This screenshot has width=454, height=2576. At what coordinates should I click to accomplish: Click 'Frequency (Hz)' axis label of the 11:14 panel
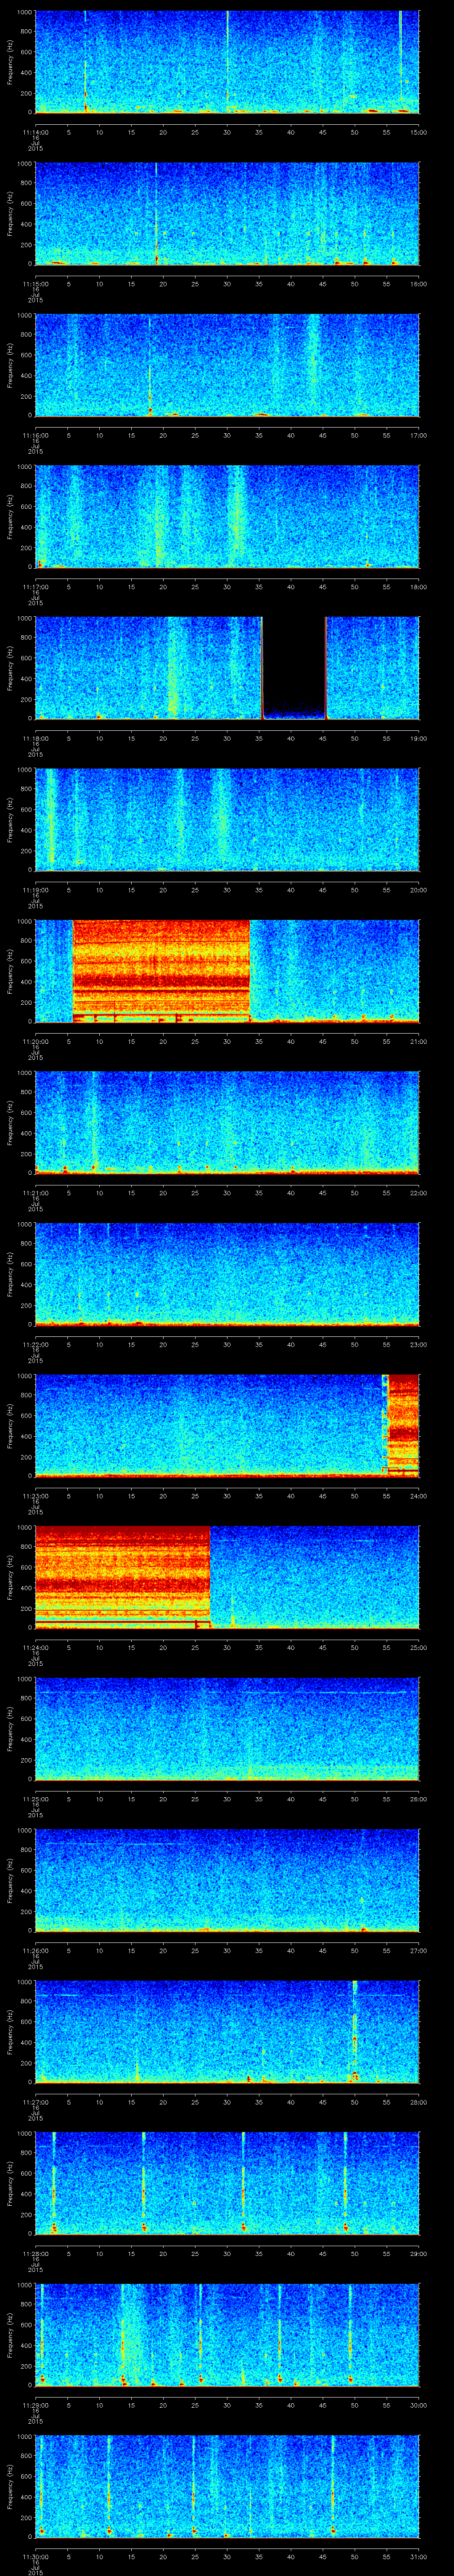[x=10, y=62]
